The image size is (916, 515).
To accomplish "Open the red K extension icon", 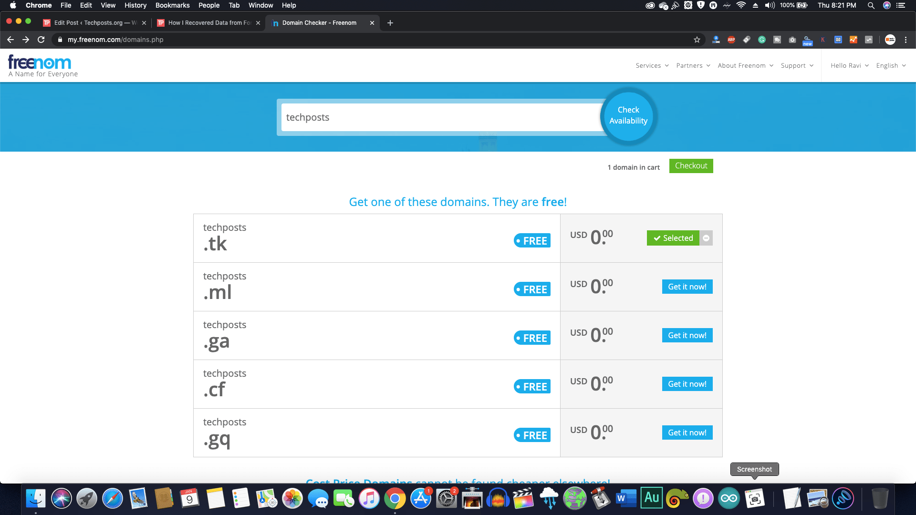I will tap(823, 40).
